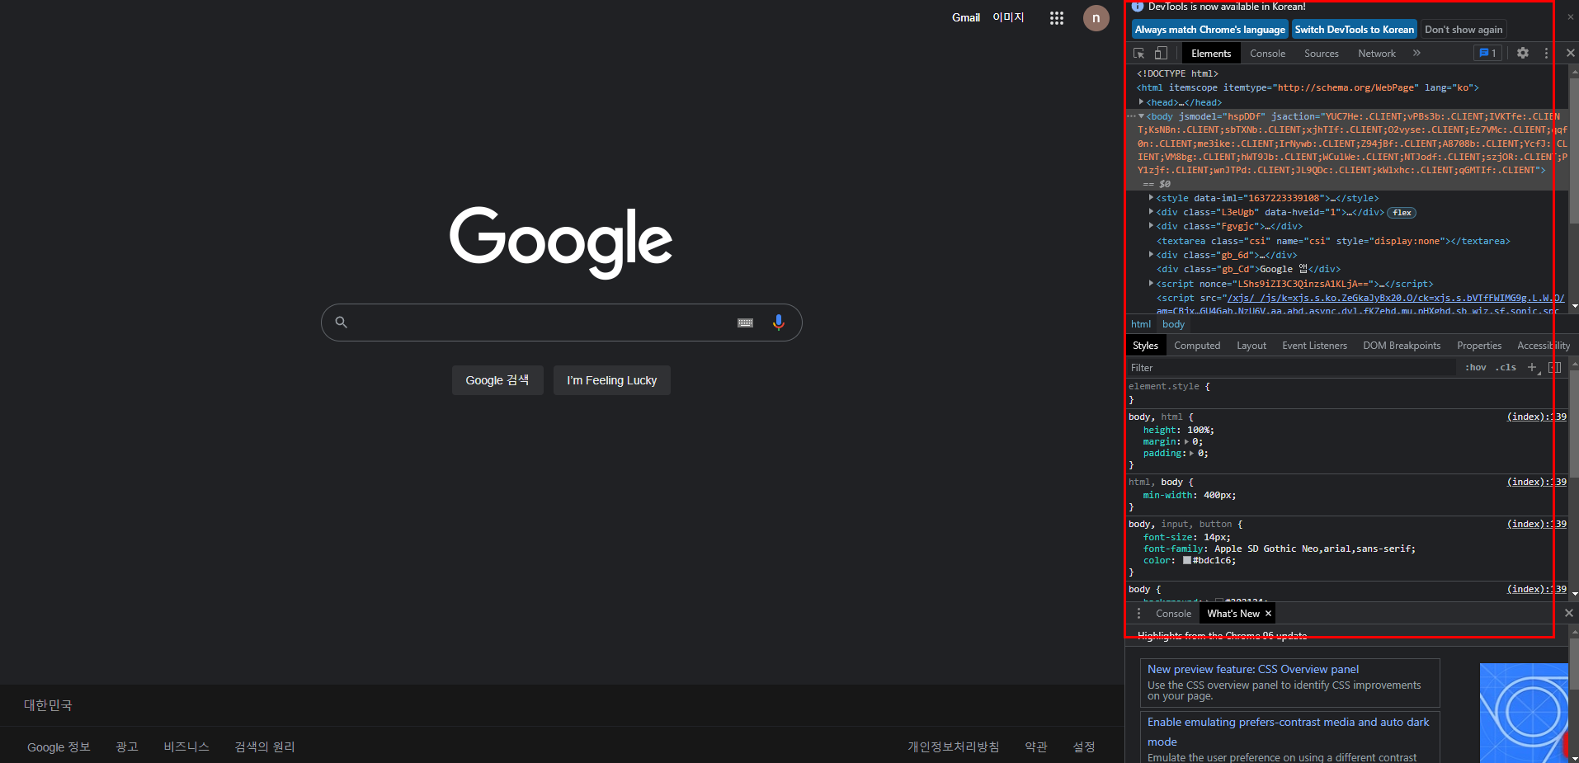Close the DevTools bottom drawer
1579x763 pixels.
pyautogui.click(x=1568, y=613)
